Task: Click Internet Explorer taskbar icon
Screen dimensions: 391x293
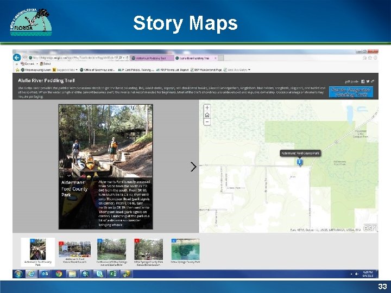Action: pyautogui.click(x=31, y=274)
